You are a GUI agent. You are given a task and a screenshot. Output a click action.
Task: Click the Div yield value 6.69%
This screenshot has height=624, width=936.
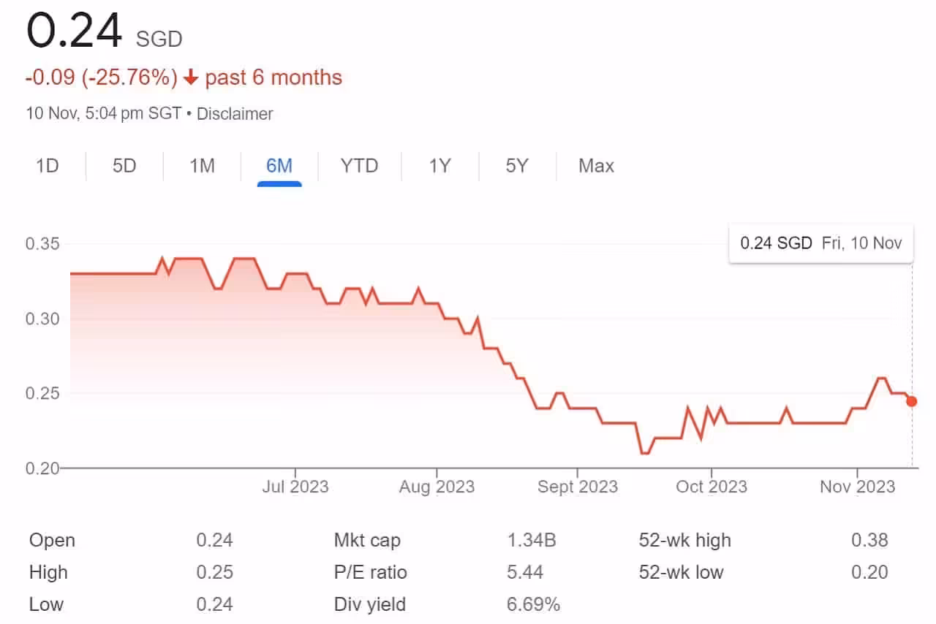point(533,604)
